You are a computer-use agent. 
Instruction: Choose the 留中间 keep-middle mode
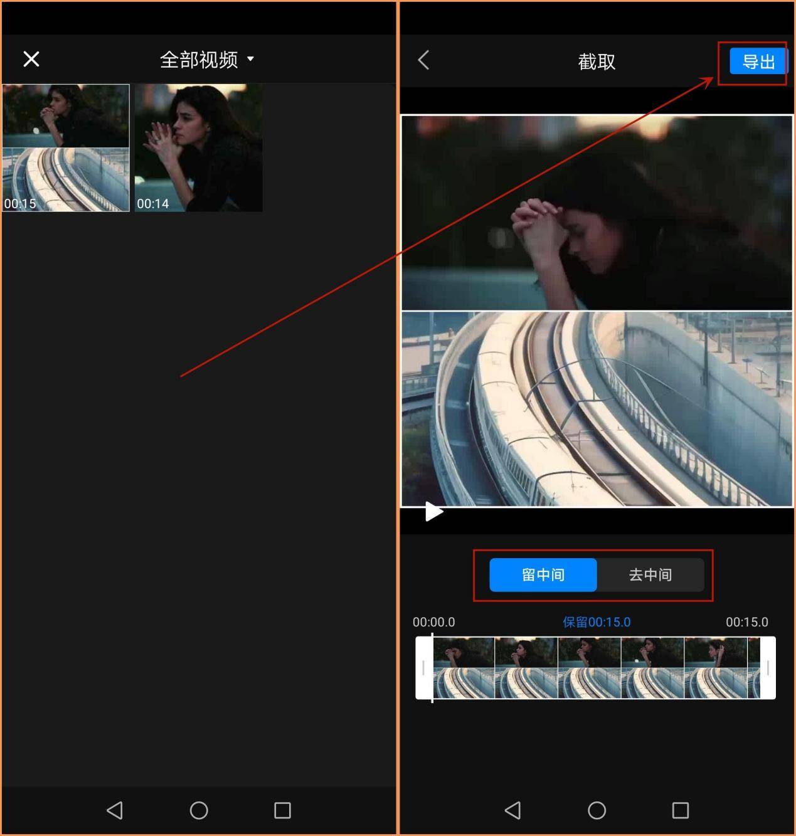(x=543, y=574)
